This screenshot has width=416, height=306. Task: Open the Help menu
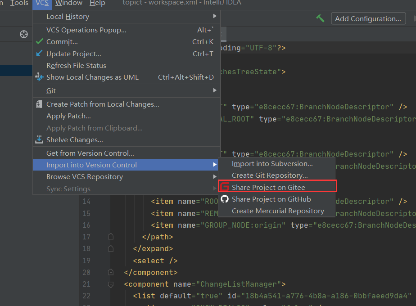point(97,3)
